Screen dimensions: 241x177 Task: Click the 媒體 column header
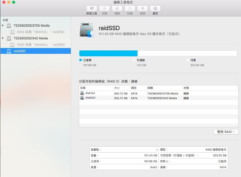click(164, 88)
